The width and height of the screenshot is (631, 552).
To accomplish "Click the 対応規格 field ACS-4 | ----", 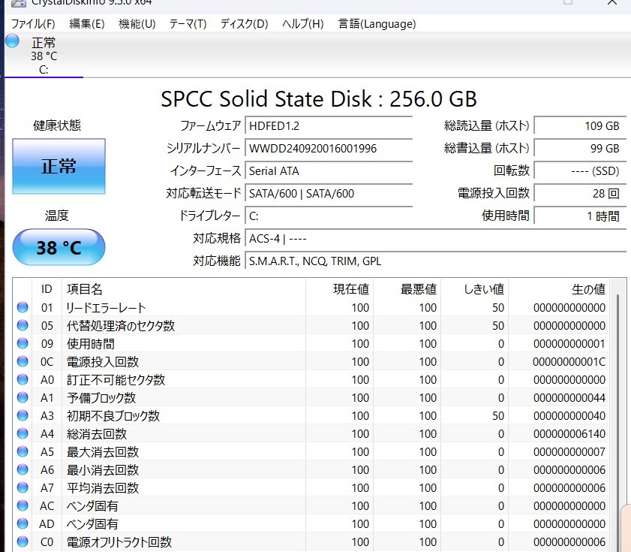I will coord(436,239).
